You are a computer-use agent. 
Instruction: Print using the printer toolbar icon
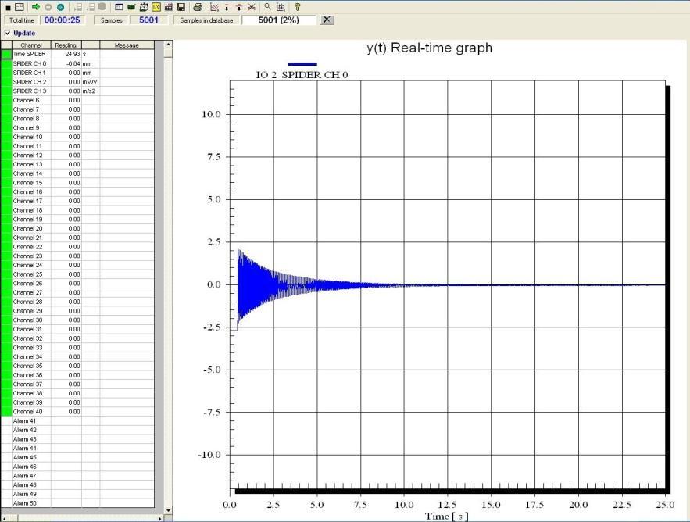[198, 7]
